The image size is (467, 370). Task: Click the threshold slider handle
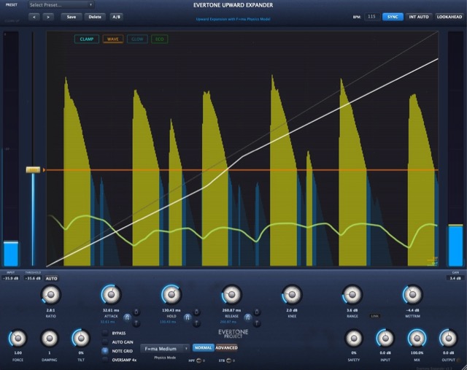pyautogui.click(x=34, y=170)
